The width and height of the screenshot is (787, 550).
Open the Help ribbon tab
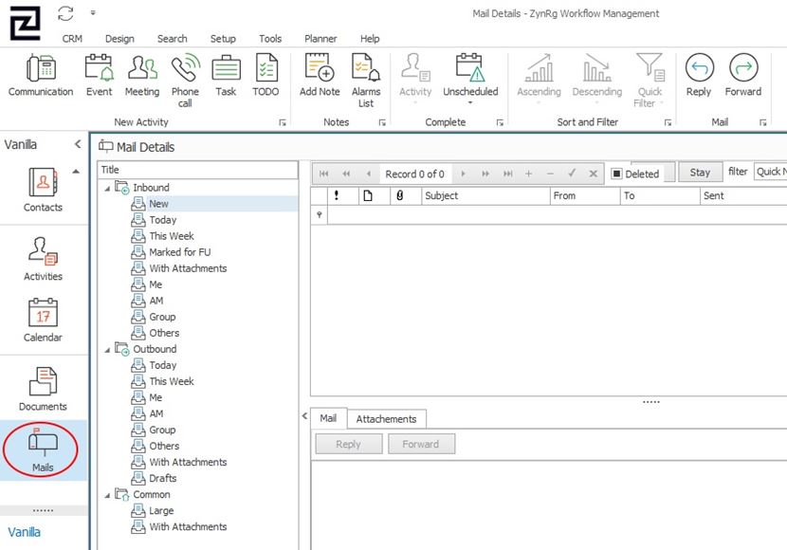point(370,39)
